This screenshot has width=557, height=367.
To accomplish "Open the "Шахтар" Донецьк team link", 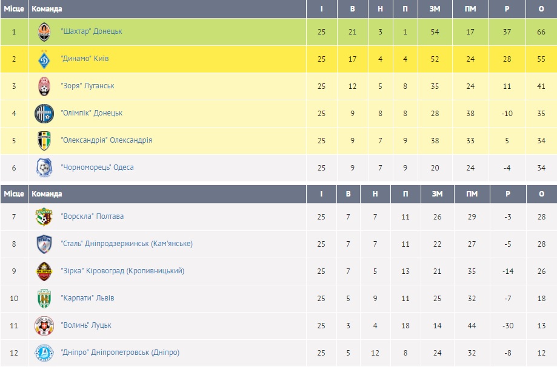I will 92,31.
